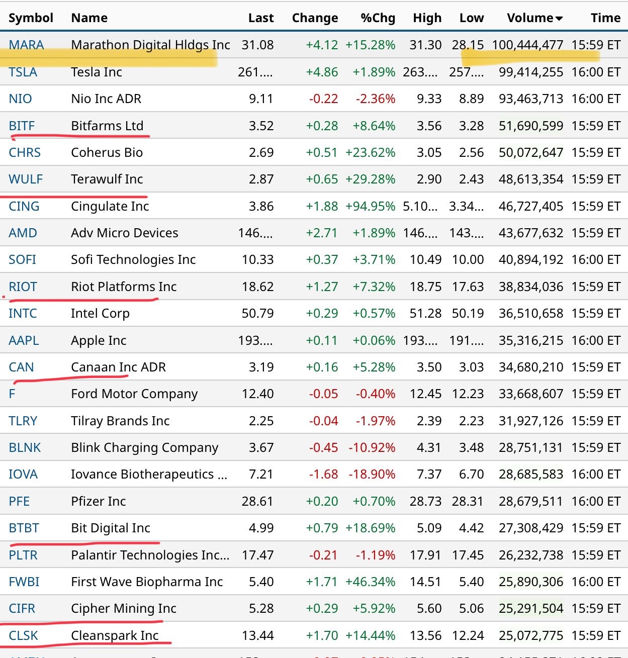
Task: Select the Ford Motor Company name
Action: tap(134, 394)
